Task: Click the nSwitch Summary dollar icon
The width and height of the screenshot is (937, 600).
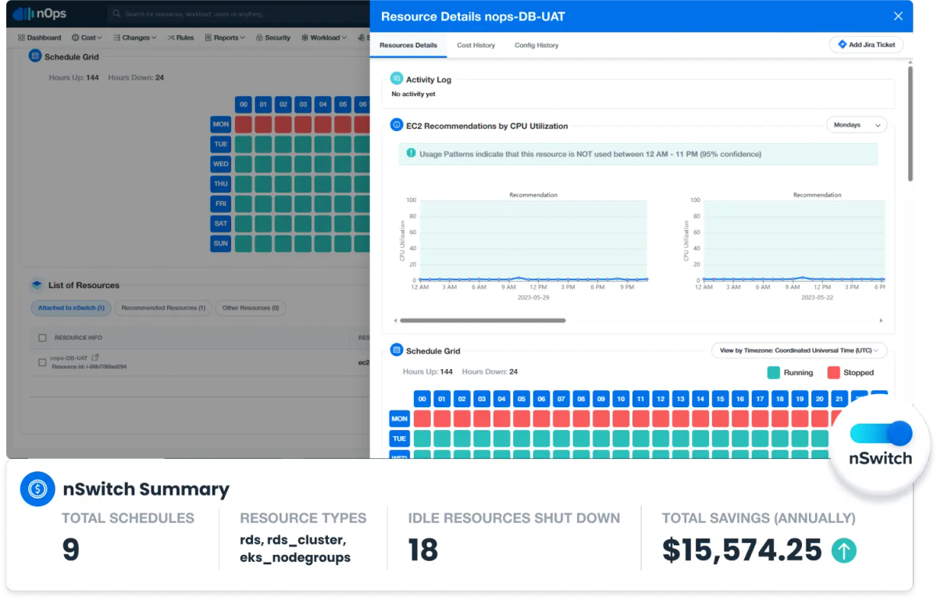Action: point(37,489)
